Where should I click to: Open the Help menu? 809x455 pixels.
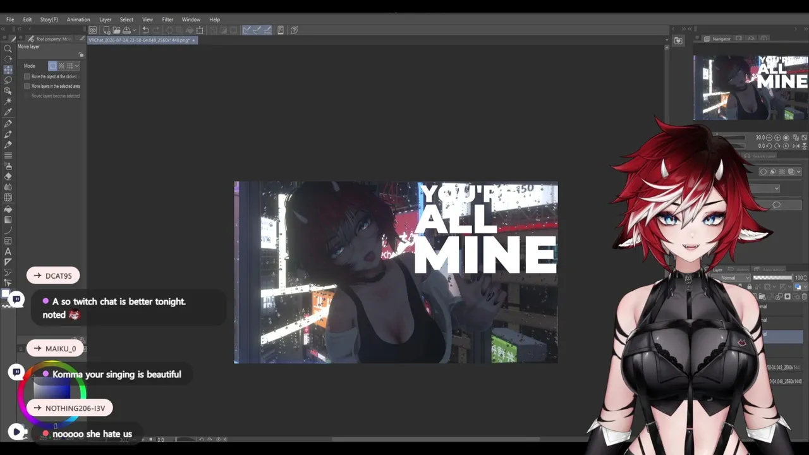pos(215,20)
